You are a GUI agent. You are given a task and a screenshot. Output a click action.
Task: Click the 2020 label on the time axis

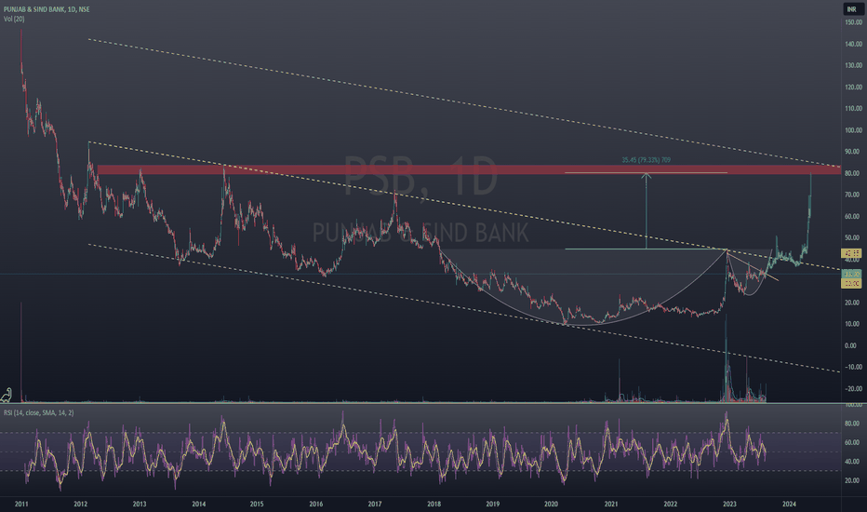click(x=551, y=505)
